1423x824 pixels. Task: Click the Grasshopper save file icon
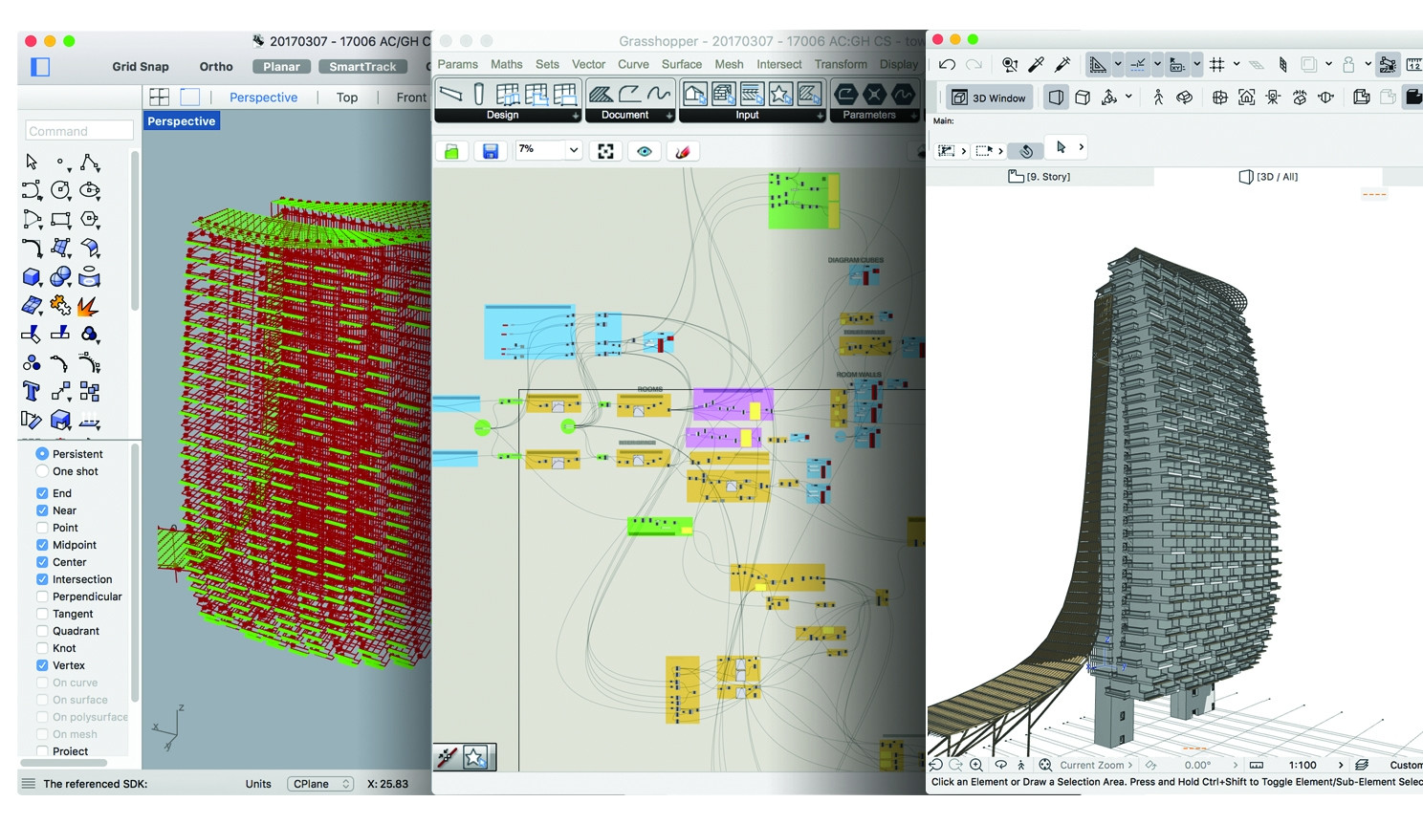pyautogui.click(x=490, y=151)
